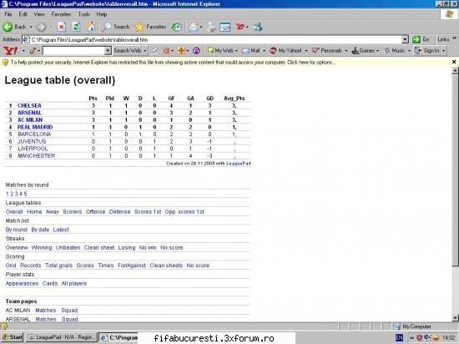Go to the Home page icon
The width and height of the screenshot is (459, 344).
coord(90,27)
